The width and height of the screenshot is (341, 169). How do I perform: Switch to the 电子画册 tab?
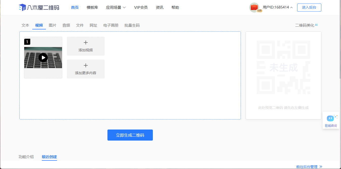click(x=111, y=25)
